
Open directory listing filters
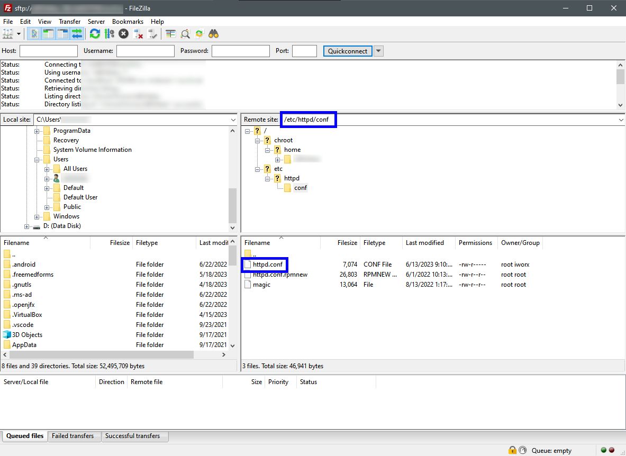(170, 33)
